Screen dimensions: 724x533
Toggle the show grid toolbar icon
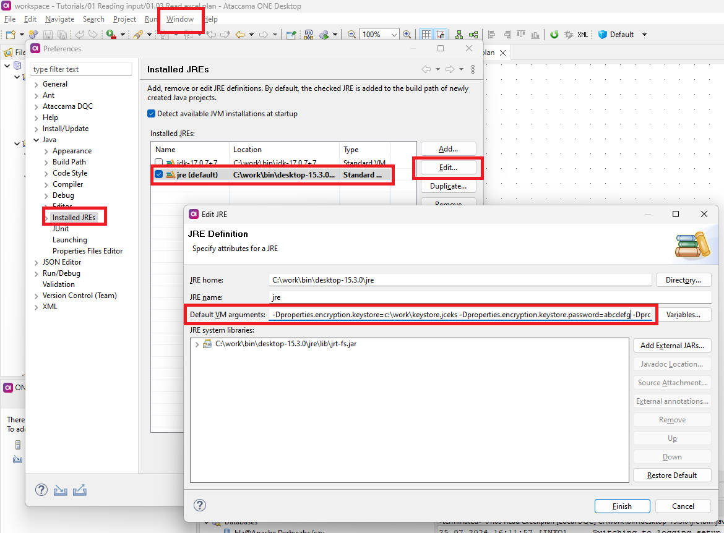point(426,35)
